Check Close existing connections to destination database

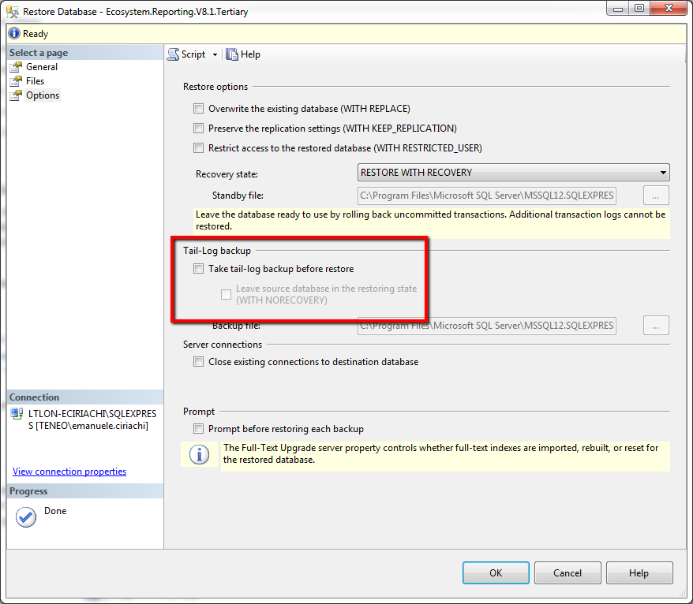(198, 362)
